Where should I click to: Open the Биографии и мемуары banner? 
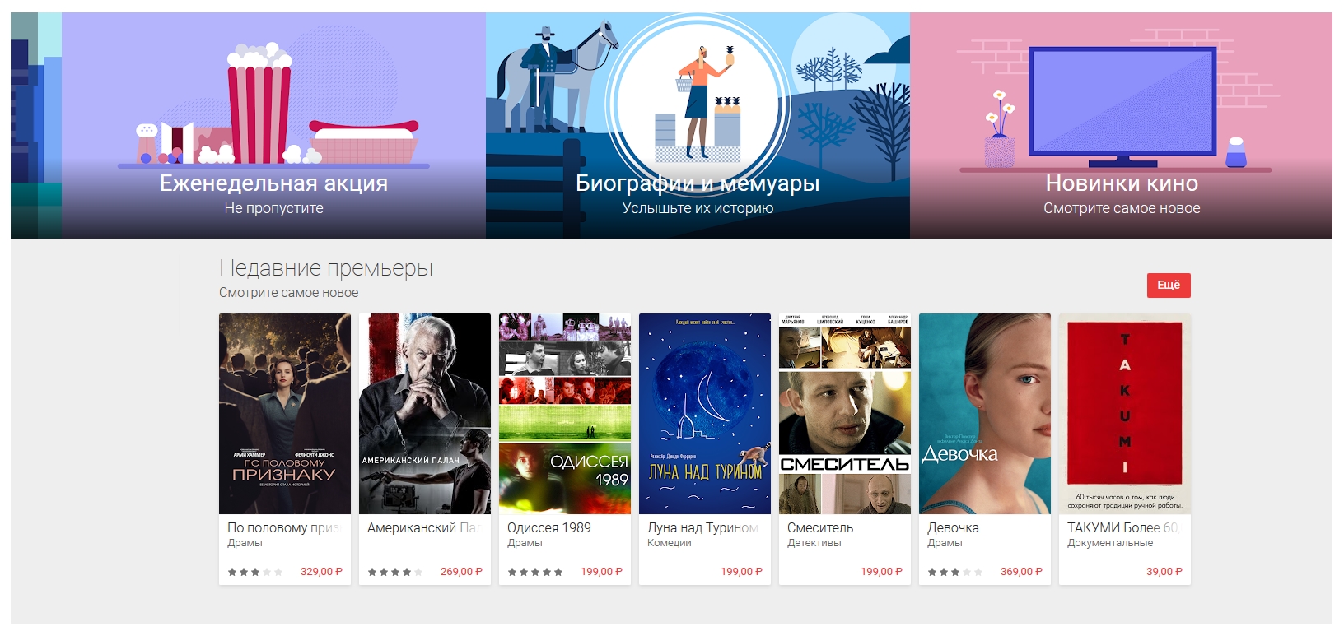pyautogui.click(x=698, y=125)
